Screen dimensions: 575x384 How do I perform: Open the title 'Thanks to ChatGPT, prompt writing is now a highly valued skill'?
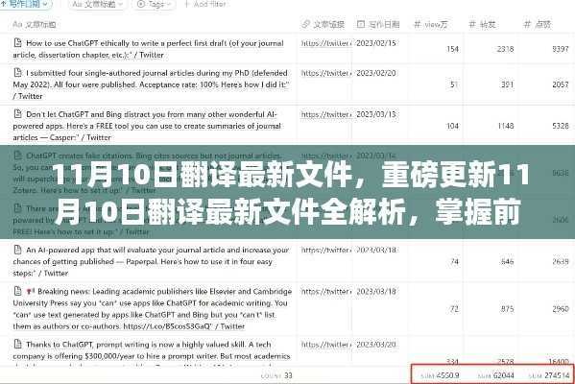click(x=152, y=350)
